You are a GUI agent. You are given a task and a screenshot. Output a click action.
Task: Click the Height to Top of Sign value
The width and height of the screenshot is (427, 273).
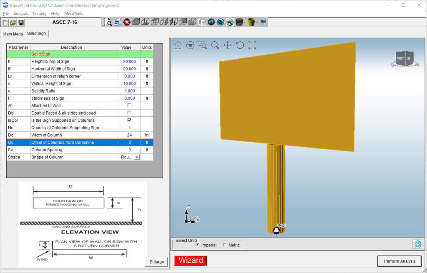point(129,61)
